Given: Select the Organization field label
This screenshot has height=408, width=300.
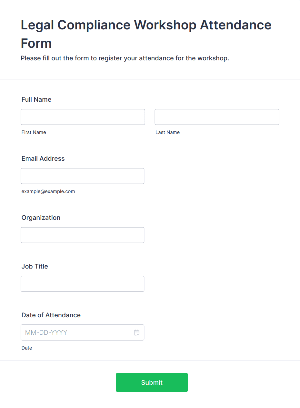Looking at the screenshot, I should click(x=41, y=218).
